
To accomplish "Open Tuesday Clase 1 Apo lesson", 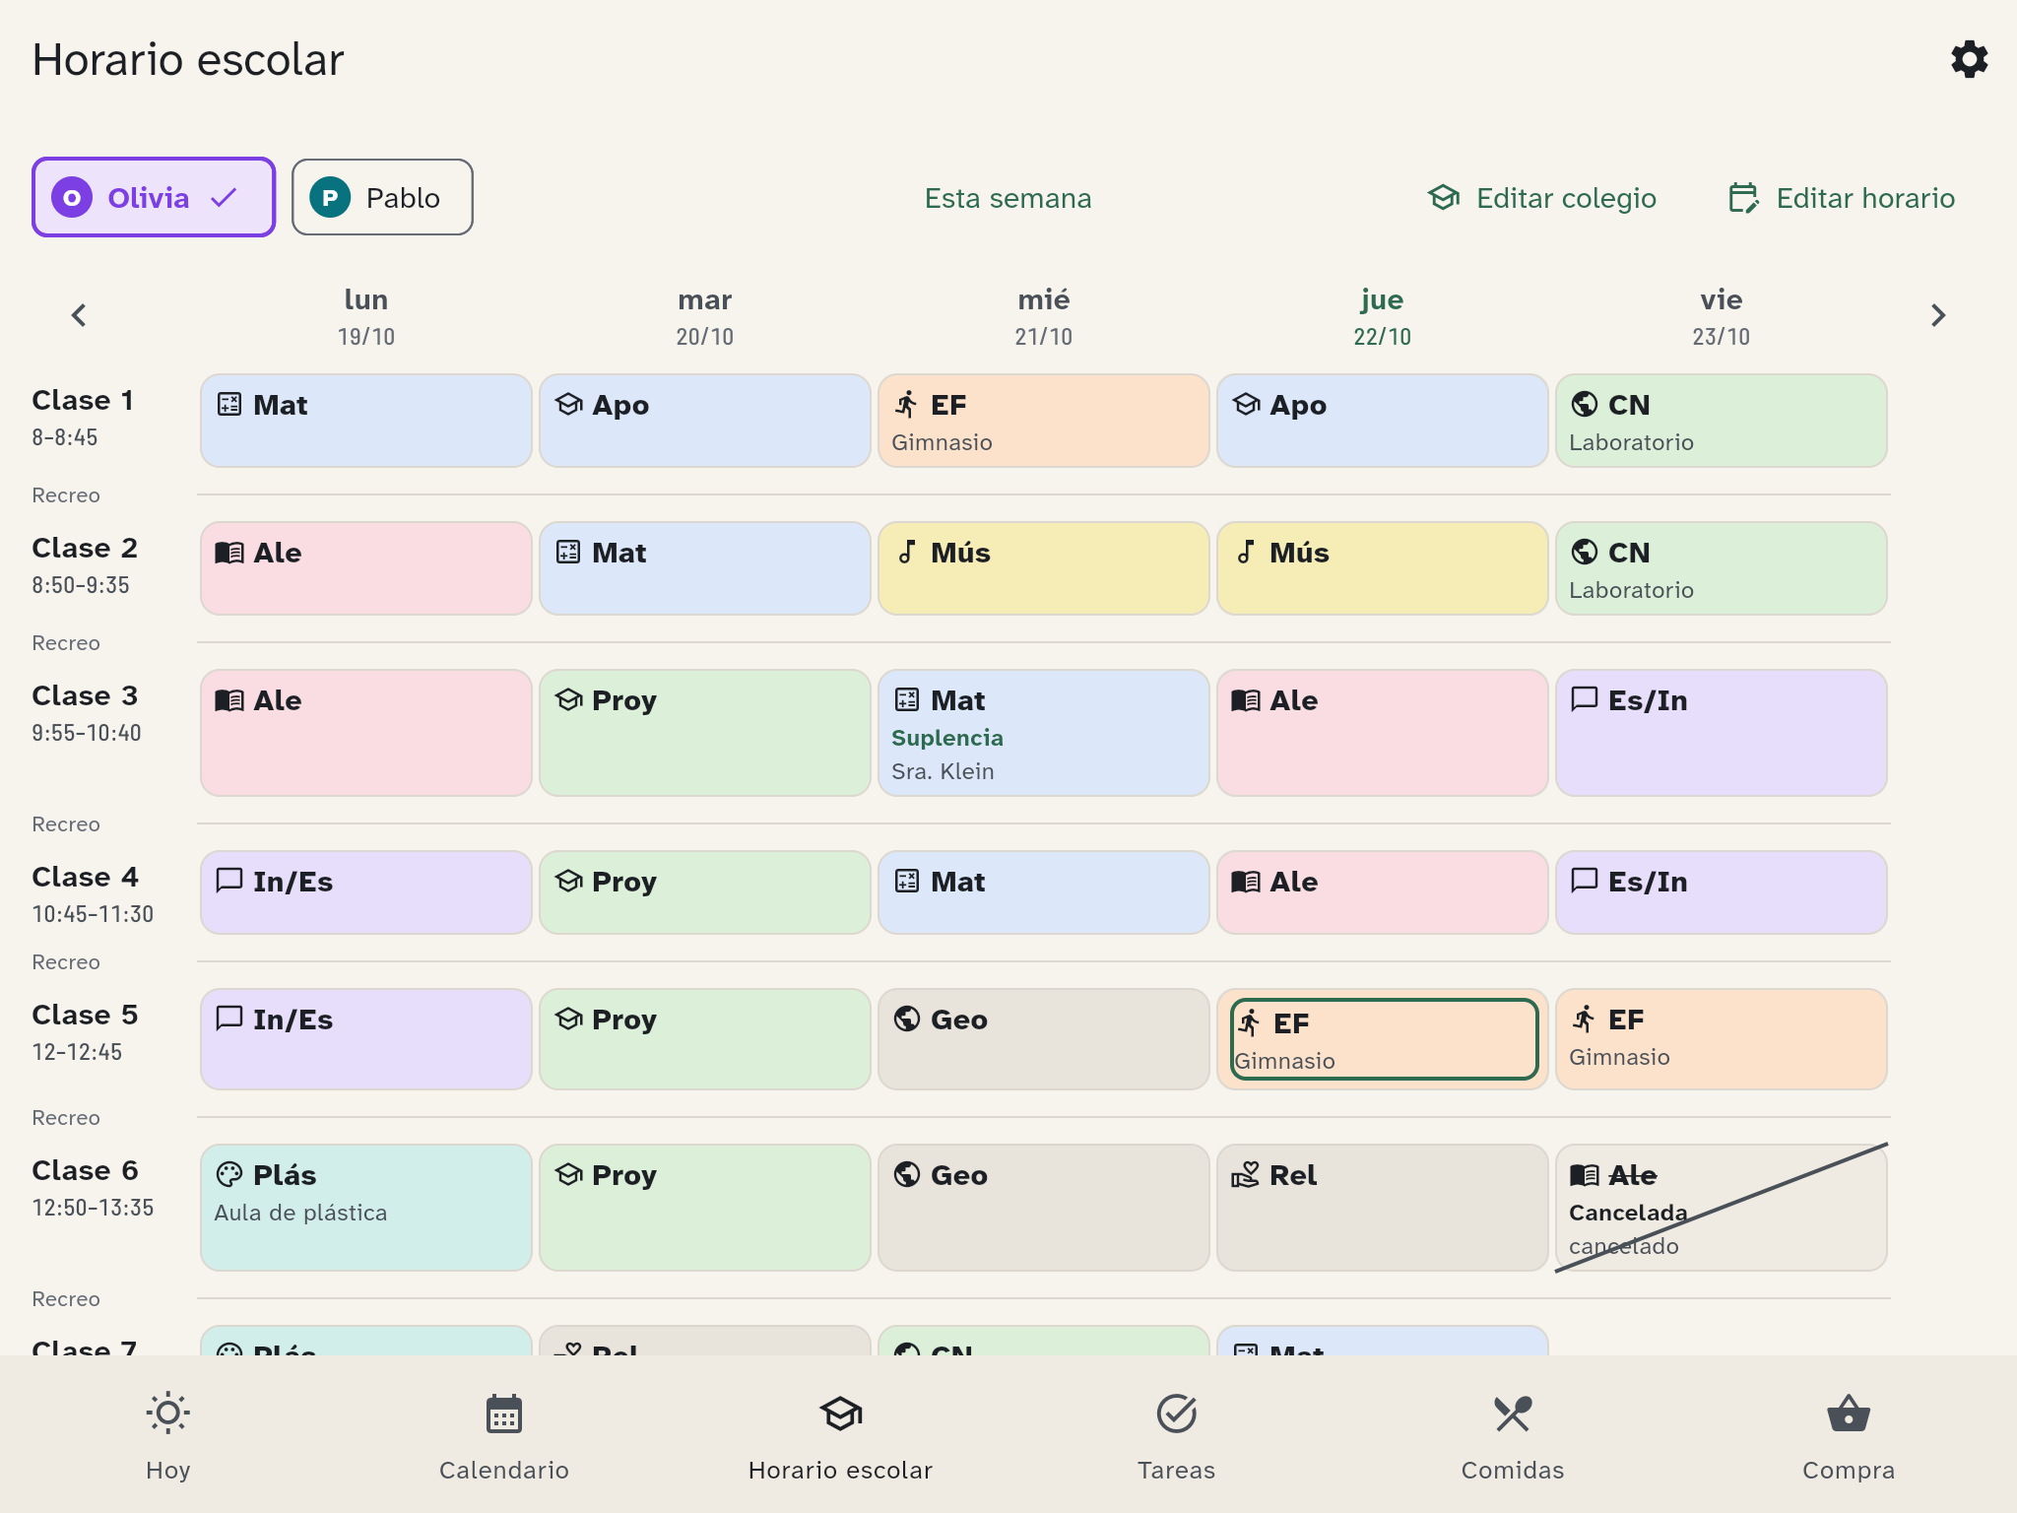I will click(705, 421).
